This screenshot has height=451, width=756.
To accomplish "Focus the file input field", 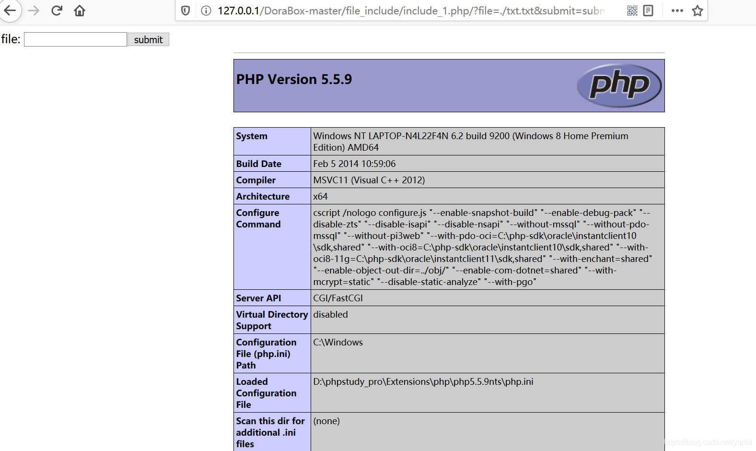I will click(75, 39).
